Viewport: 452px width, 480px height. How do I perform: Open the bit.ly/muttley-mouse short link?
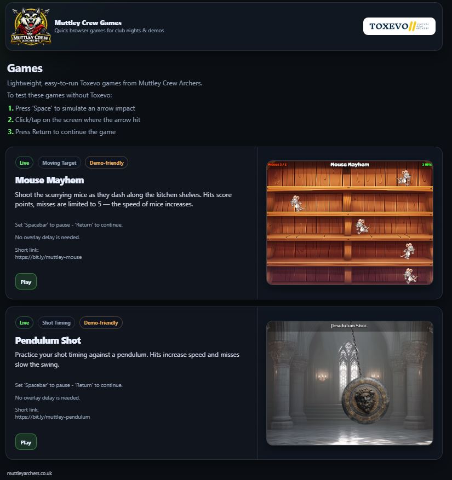pyautogui.click(x=48, y=257)
